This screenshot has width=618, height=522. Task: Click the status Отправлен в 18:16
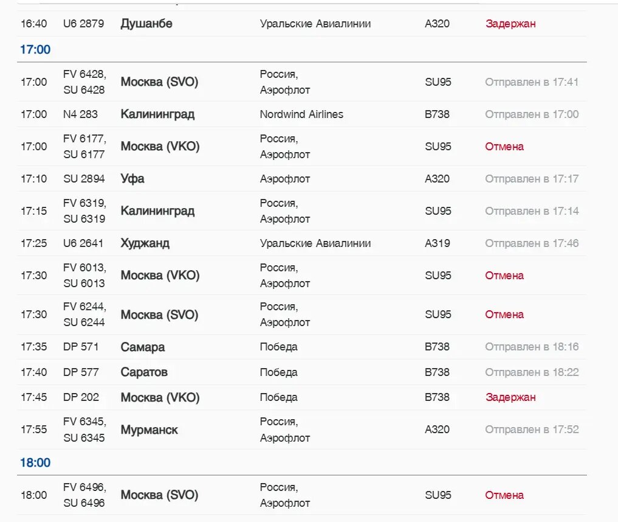532,347
